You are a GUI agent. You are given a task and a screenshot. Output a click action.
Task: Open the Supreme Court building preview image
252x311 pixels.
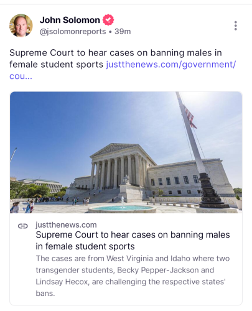[126, 152]
